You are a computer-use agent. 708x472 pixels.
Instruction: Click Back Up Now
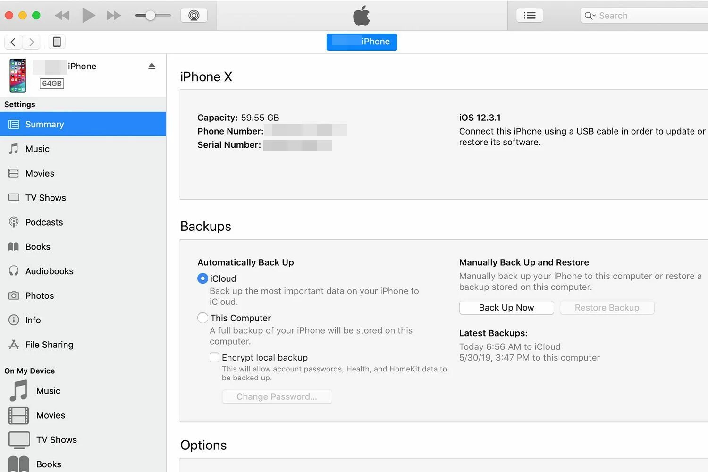click(x=506, y=308)
